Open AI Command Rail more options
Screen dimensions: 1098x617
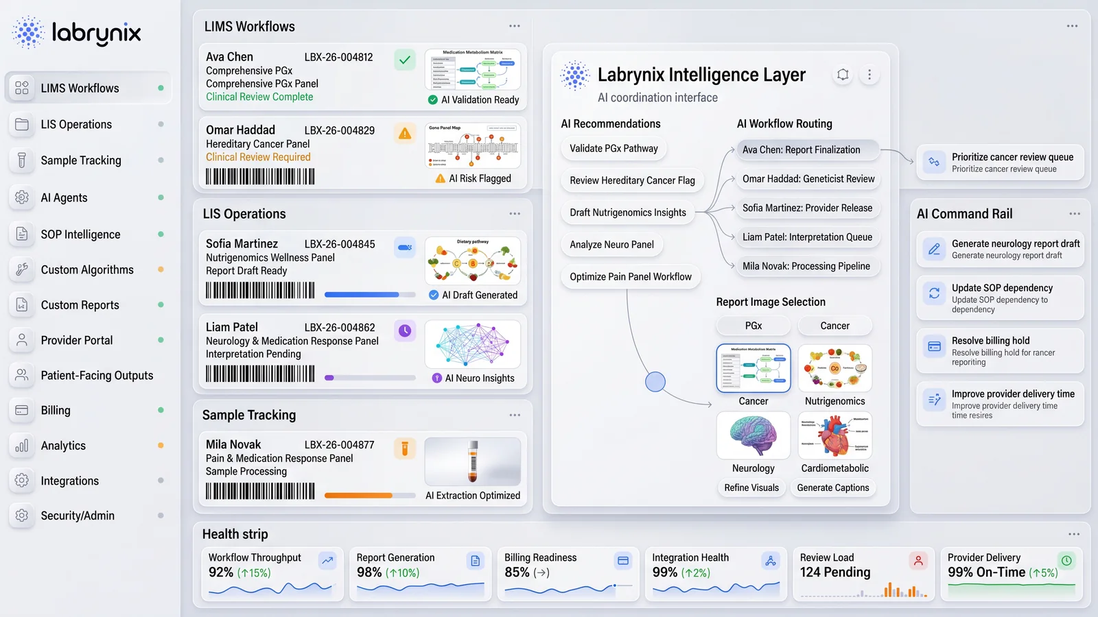pos(1075,214)
